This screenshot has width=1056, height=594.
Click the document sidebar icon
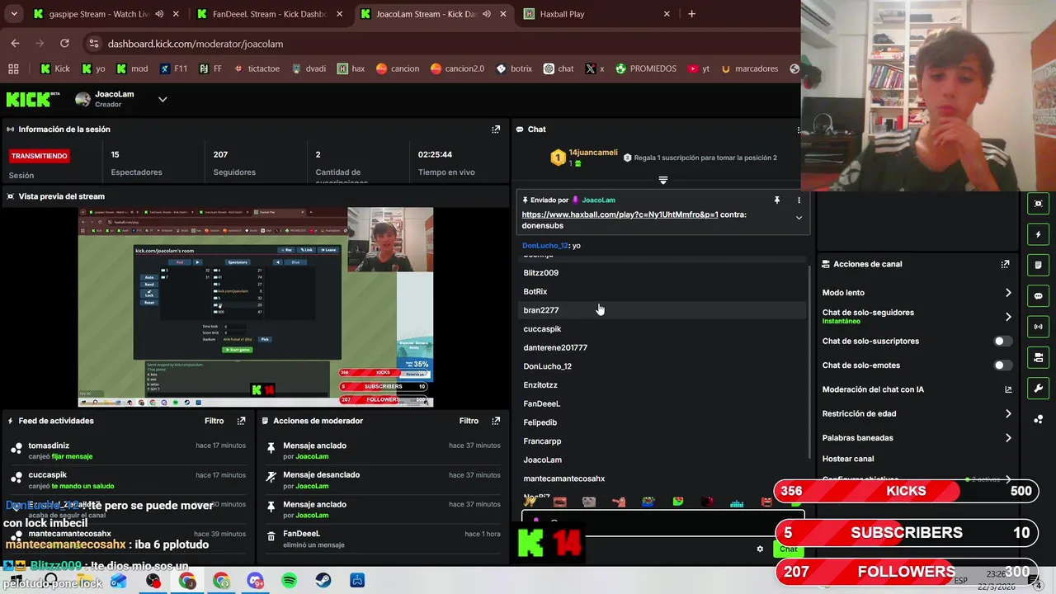click(x=1038, y=265)
